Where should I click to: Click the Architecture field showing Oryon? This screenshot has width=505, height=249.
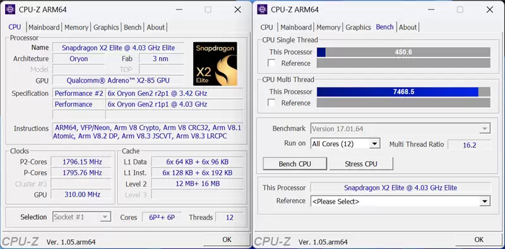click(x=78, y=59)
